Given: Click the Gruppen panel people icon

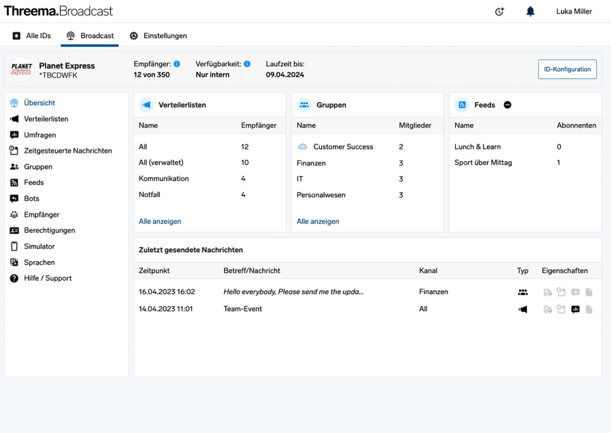Looking at the screenshot, I should [304, 105].
